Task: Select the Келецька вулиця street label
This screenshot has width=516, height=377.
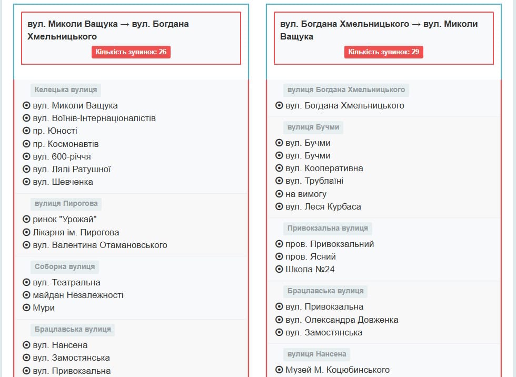Action: pos(65,90)
